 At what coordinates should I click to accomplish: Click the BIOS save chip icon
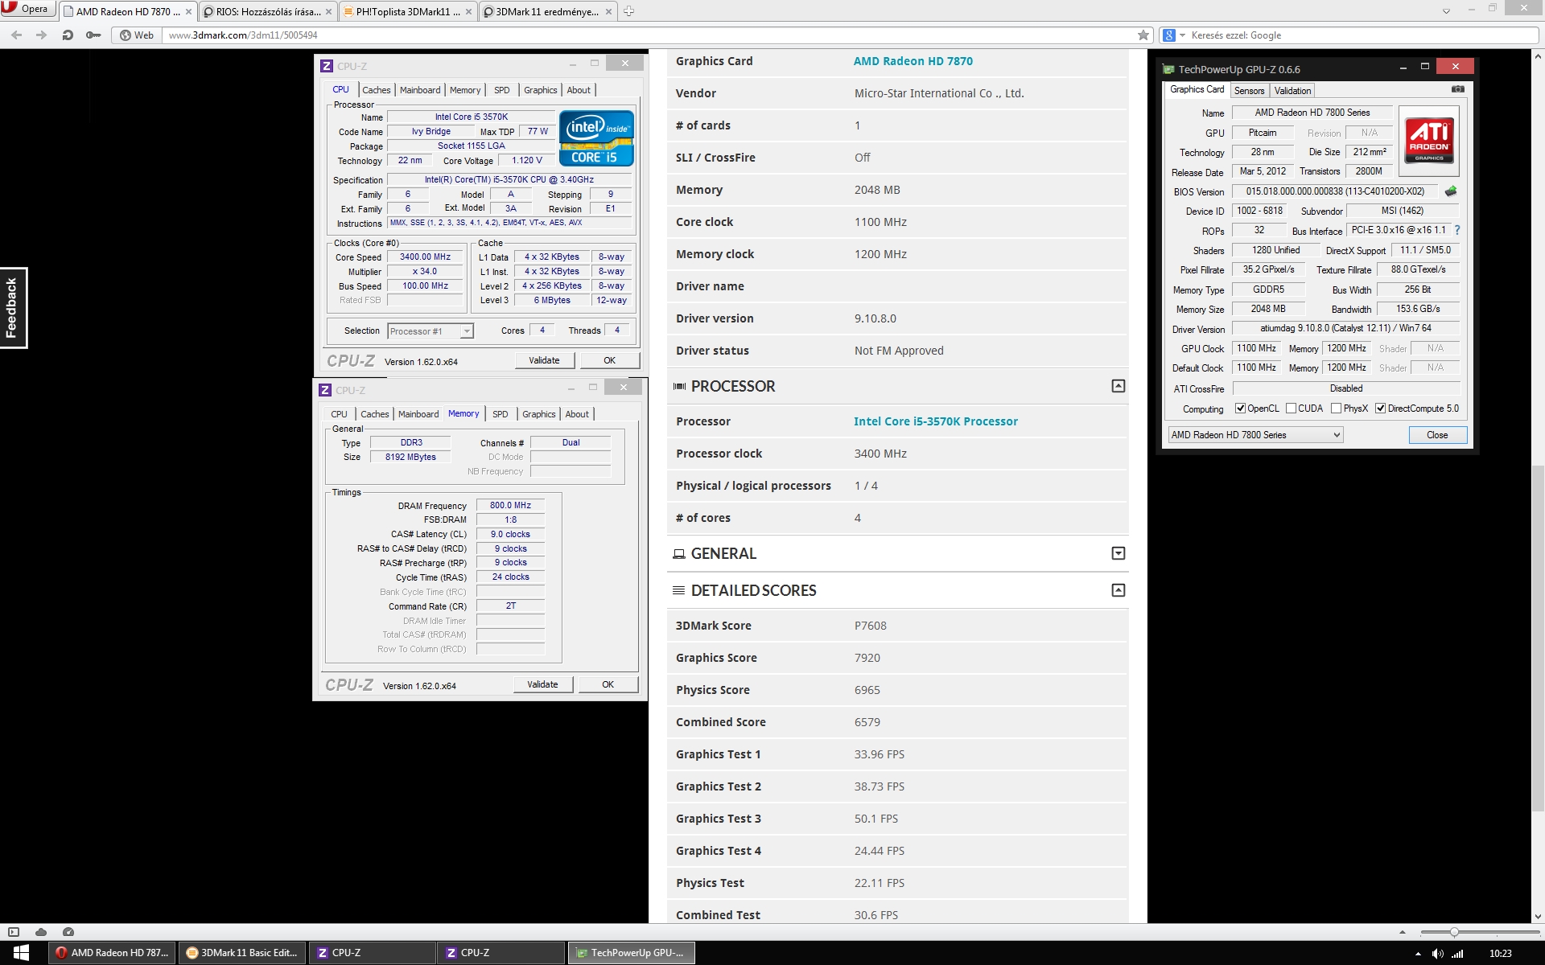pyautogui.click(x=1451, y=191)
